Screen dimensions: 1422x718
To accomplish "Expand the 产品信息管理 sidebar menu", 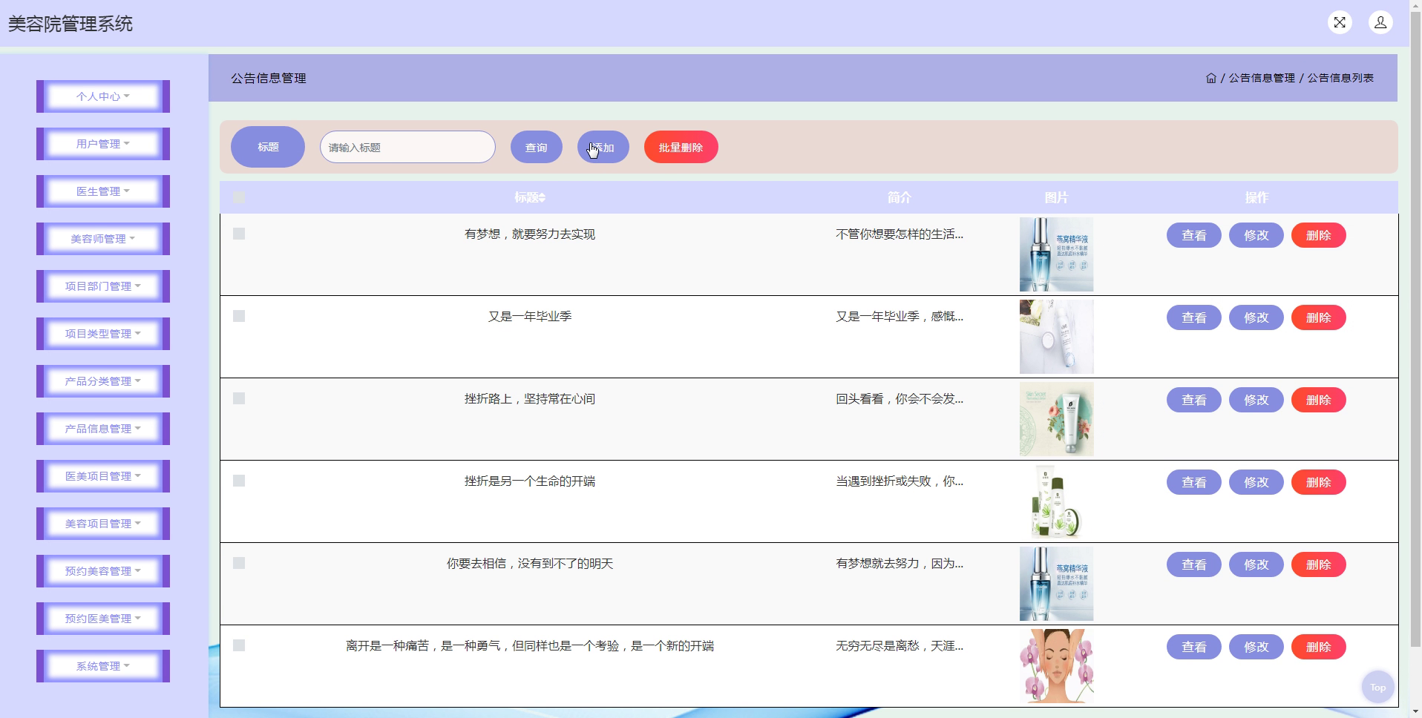I will click(x=103, y=429).
